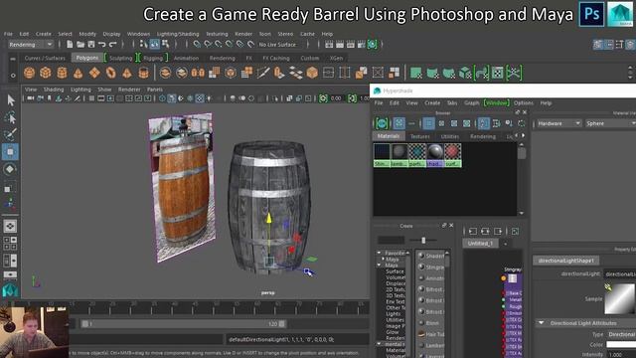Screen dimensions: 636x358
Task: Click the undo arrow icon
Action: (101, 44)
